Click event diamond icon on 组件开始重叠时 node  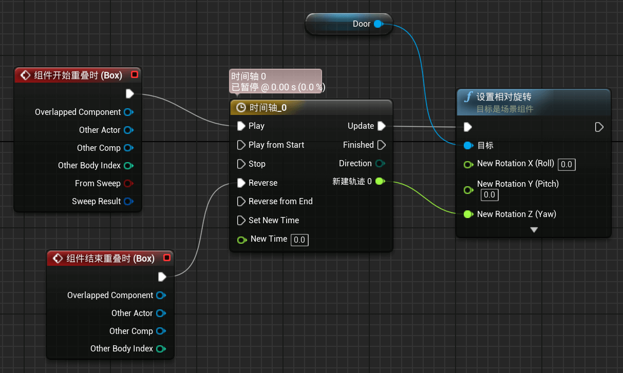coord(25,75)
